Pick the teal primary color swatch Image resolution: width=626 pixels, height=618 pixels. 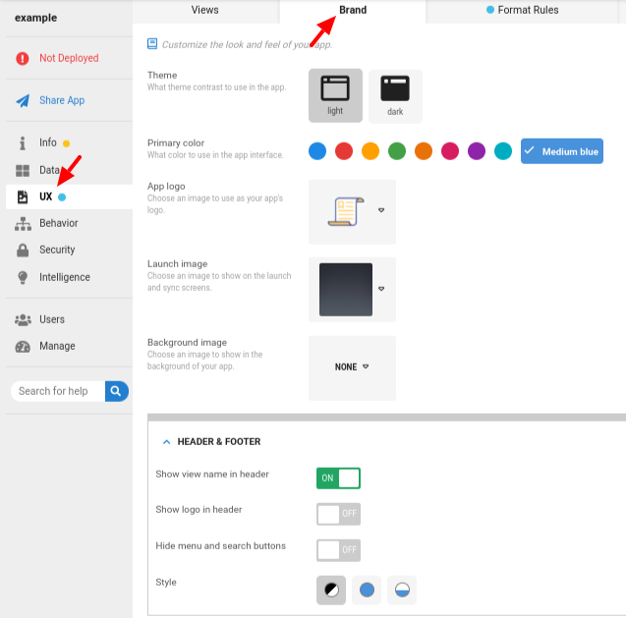503,151
